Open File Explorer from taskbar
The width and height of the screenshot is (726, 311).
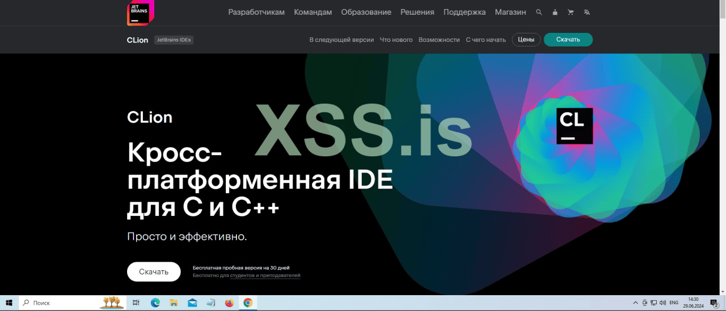pyautogui.click(x=174, y=303)
